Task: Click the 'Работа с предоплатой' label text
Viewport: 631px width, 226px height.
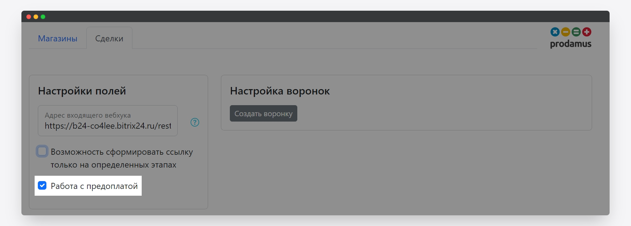Action: click(x=94, y=186)
